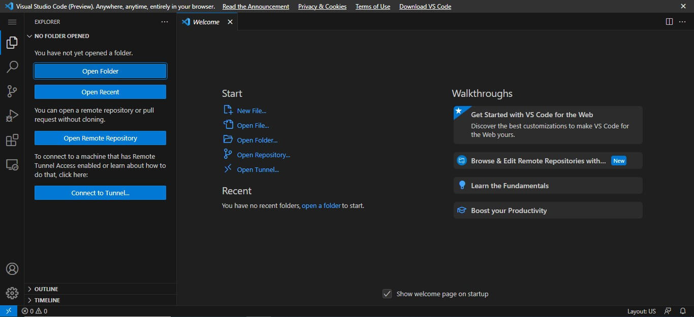The width and height of the screenshot is (694, 317).
Task: Select the Remote Explorer icon
Action: click(x=12, y=164)
